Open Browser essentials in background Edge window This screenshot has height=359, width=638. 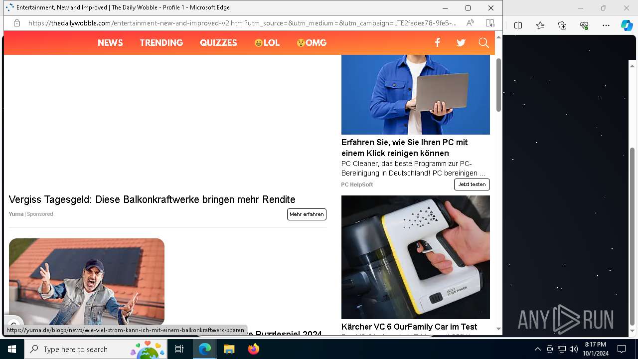click(x=584, y=25)
